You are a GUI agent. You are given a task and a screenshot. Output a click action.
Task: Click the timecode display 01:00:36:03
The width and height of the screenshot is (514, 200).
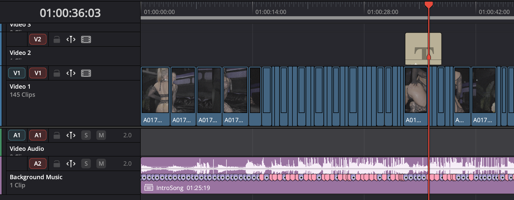70,13
